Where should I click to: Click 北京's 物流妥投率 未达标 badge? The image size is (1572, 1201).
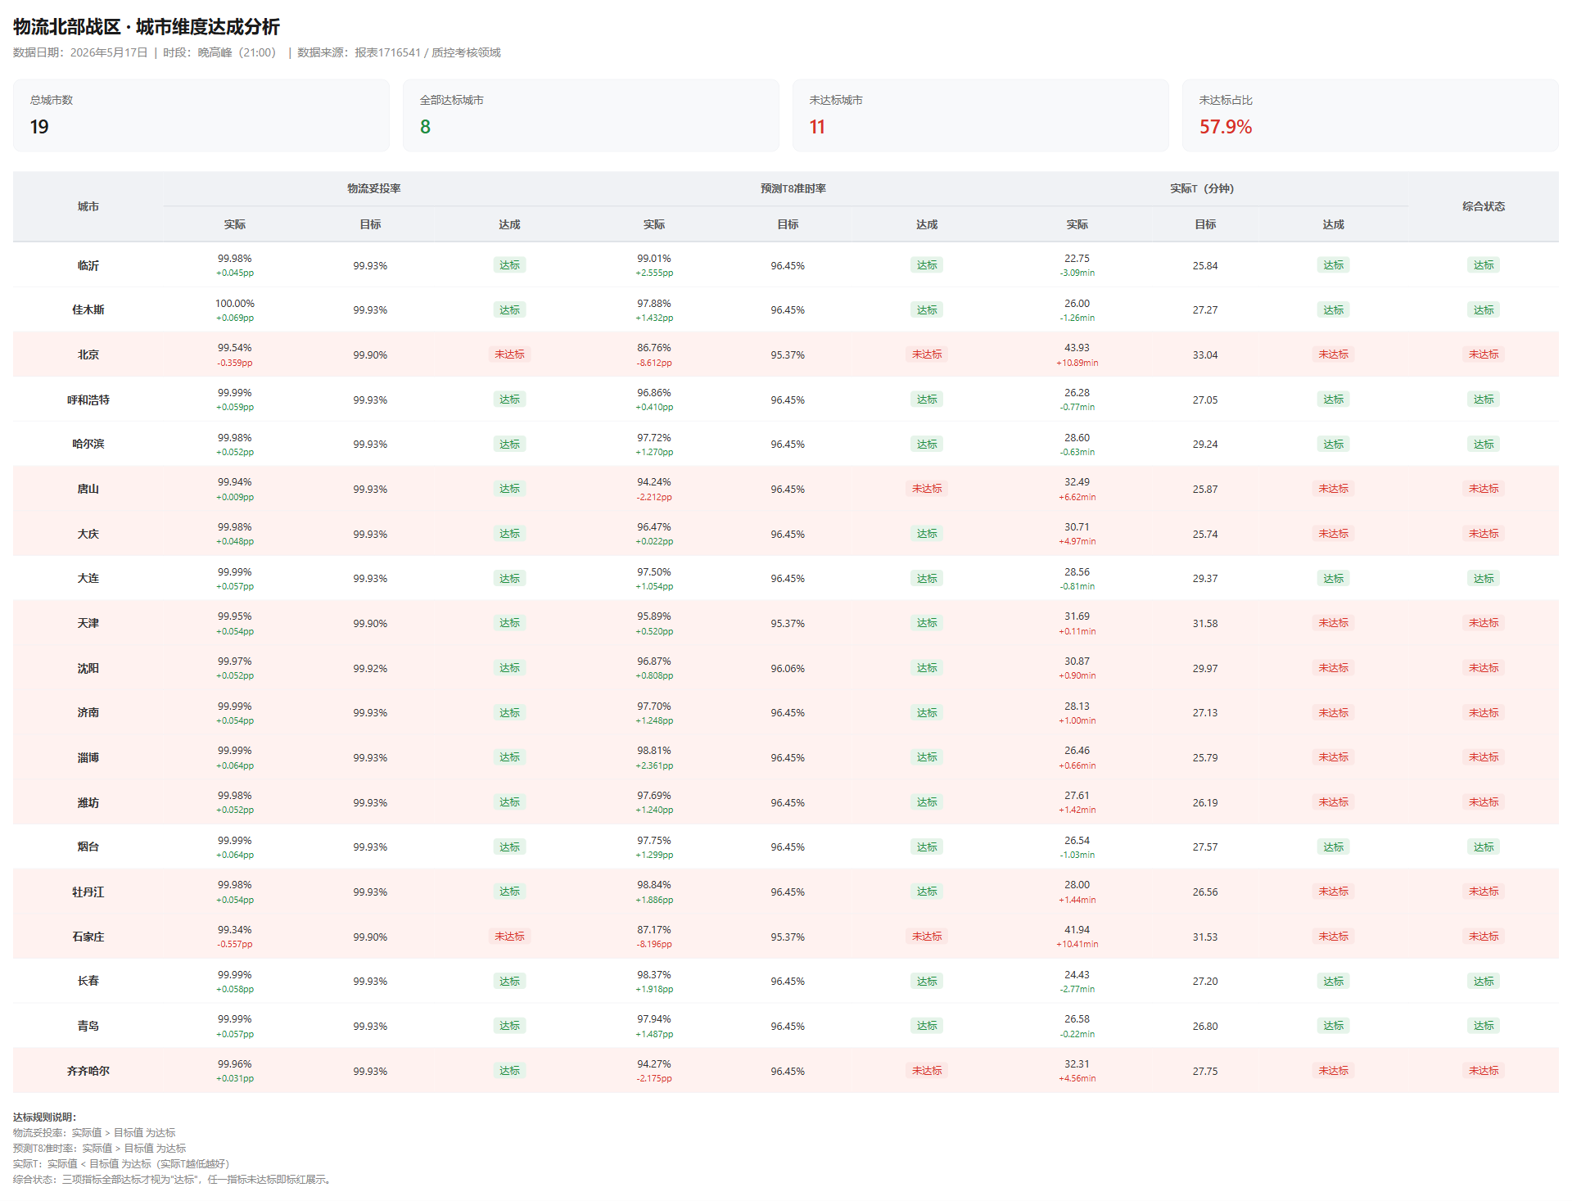click(509, 354)
